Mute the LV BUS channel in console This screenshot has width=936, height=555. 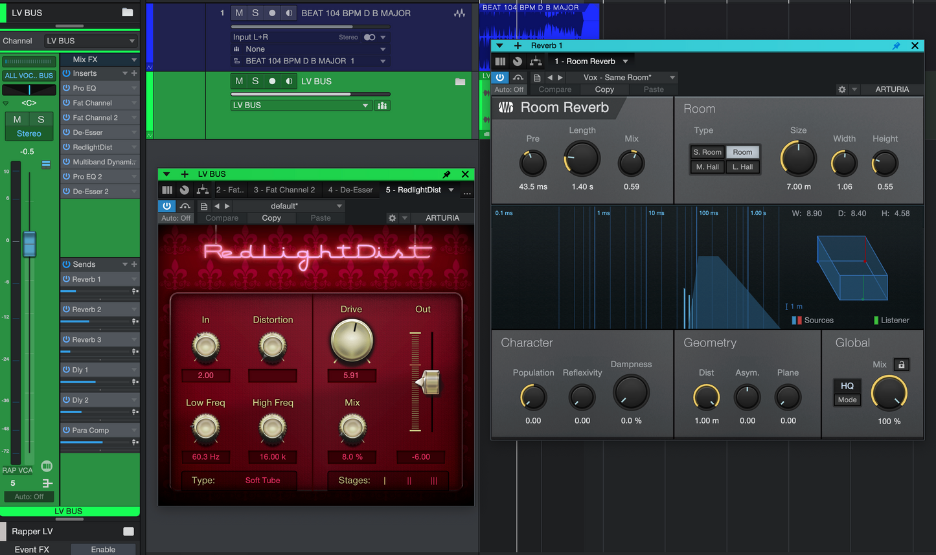coord(17,119)
